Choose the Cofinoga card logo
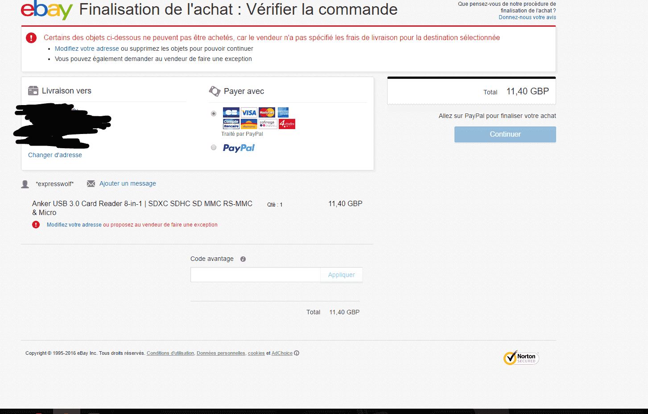The width and height of the screenshot is (648, 414). (x=268, y=124)
